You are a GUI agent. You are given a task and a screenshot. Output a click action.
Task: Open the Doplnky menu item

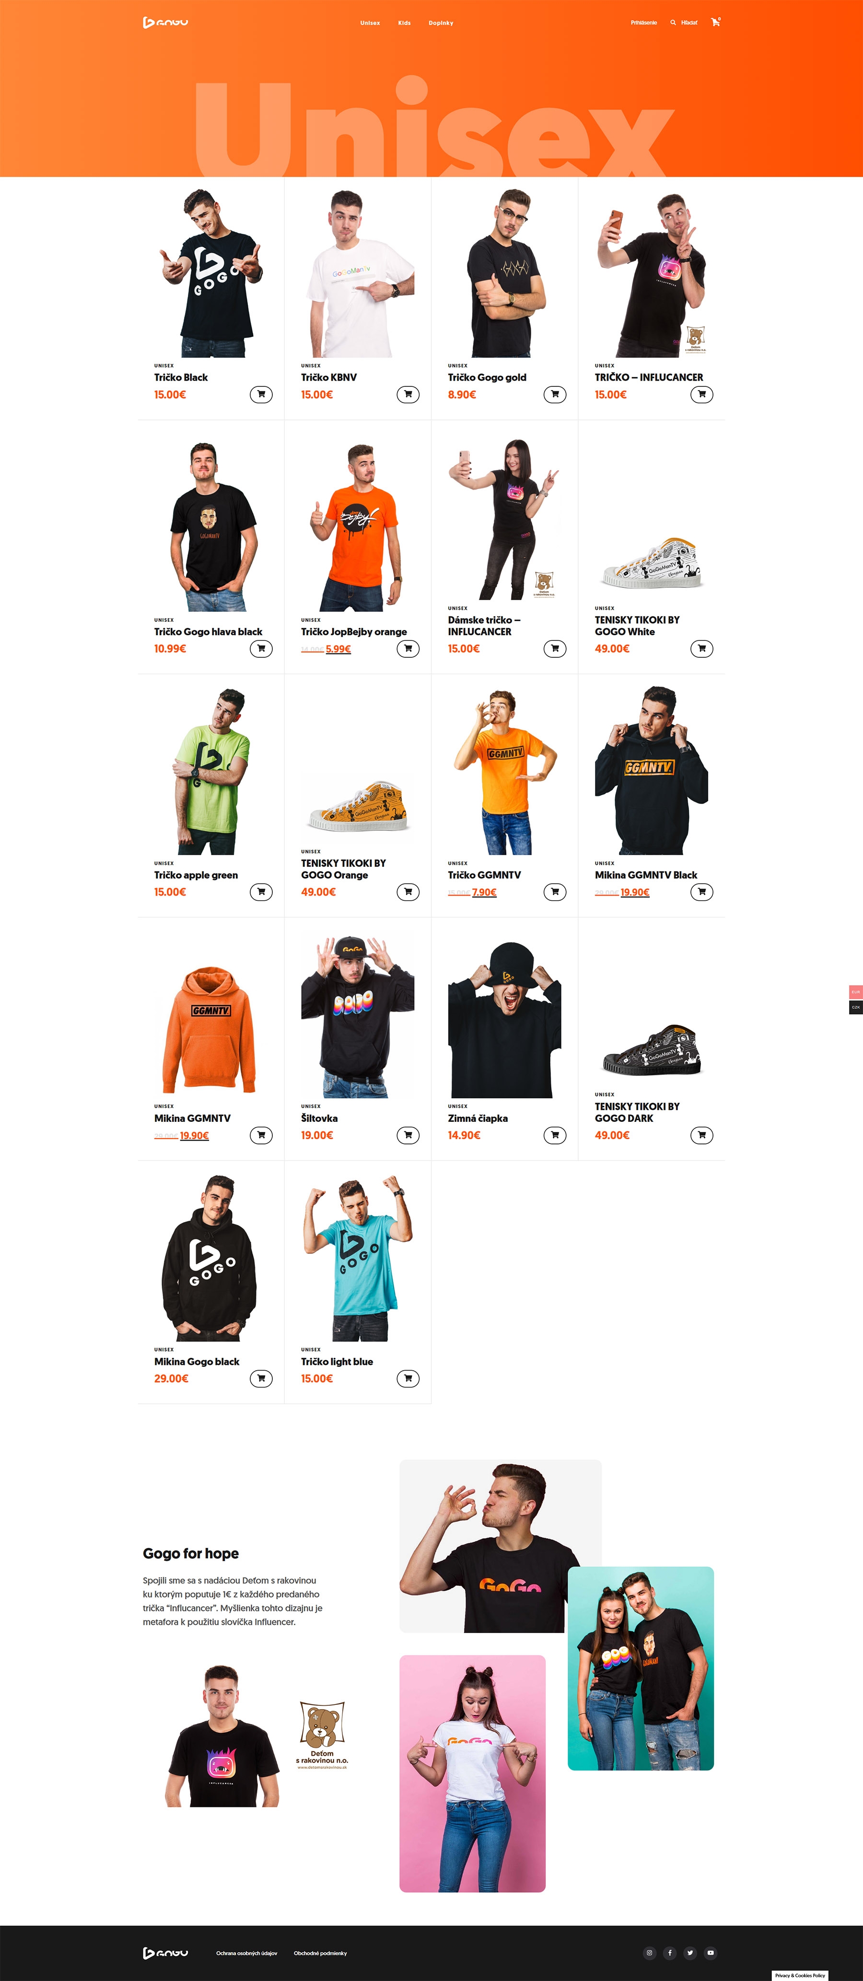click(x=441, y=23)
